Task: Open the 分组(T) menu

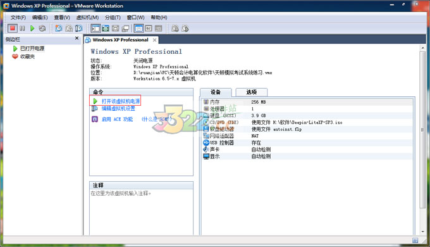Action: click(x=113, y=18)
